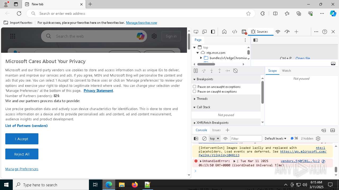The height and width of the screenshot is (190, 339).
Task: Toggle device emulation in DevTools
Action: (x=204, y=32)
